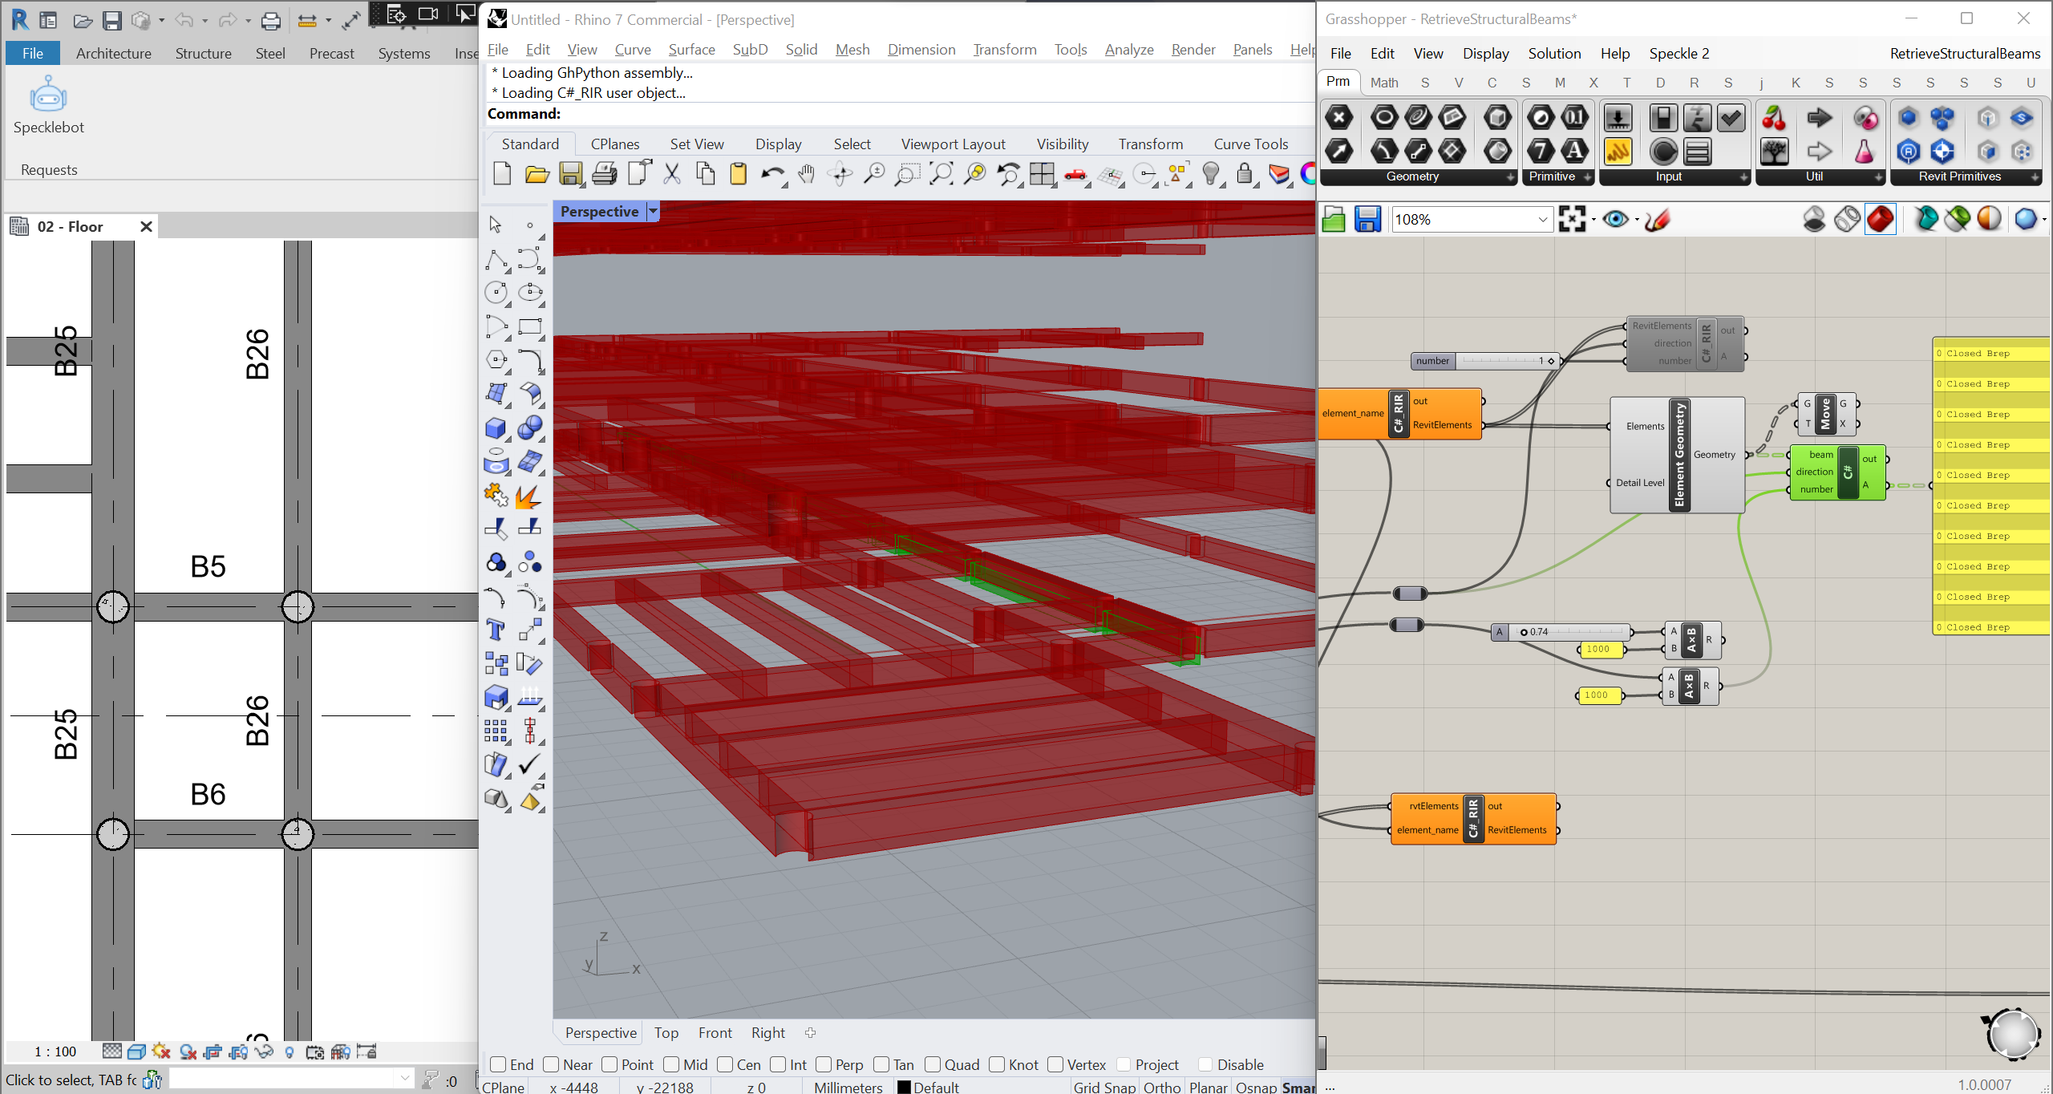Click the Ortho status bar button
This screenshot has height=1094, width=2053.
pyautogui.click(x=1161, y=1087)
